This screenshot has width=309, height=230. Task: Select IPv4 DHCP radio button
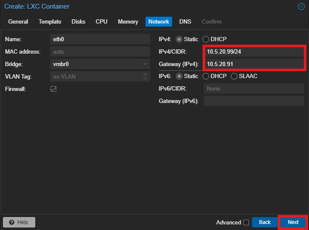[x=206, y=39]
